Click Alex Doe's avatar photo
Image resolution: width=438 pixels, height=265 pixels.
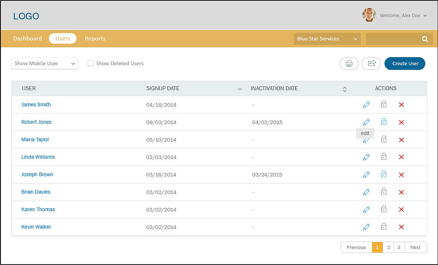pyautogui.click(x=369, y=15)
